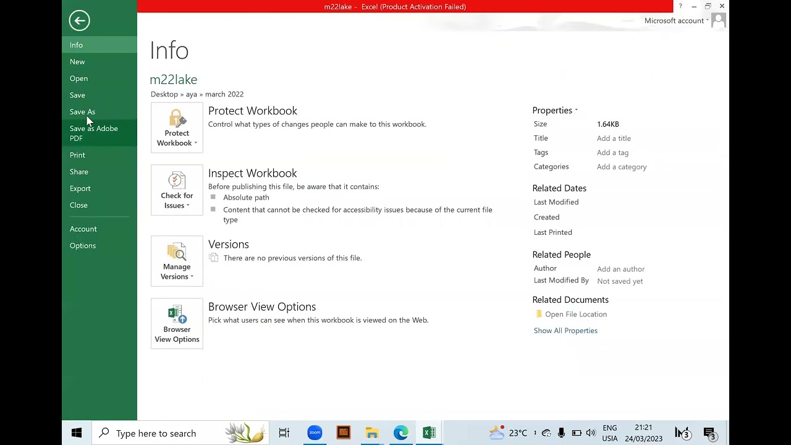Click the Excel icon in the taskbar
This screenshot has height=445, width=791.
pos(429,433)
